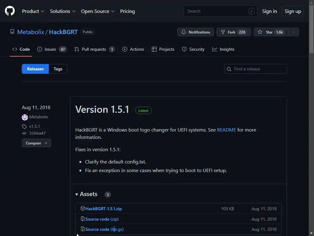The width and height of the screenshot is (314, 236).
Task: Click the Metabolix avatar image
Action: (25, 117)
